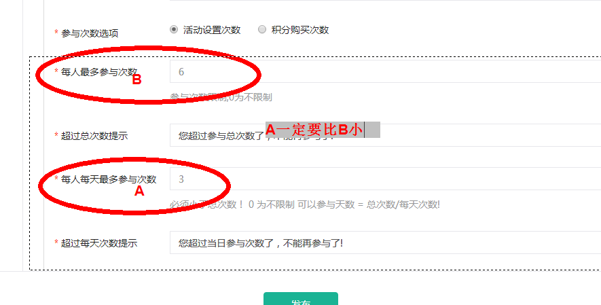The image size is (601, 305).
Task: Click red asterisk beside 超过总次数提示
Action: pyautogui.click(x=56, y=135)
